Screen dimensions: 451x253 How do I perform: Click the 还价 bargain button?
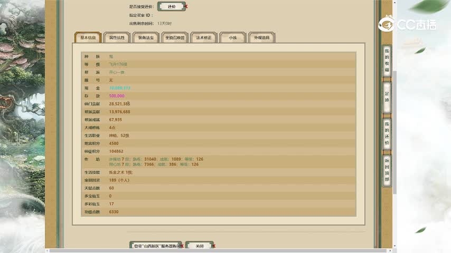(x=171, y=6)
